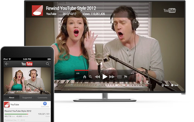Click the 2012/12/17 date on TV header
This screenshot has width=194, height=122.
coord(69,14)
